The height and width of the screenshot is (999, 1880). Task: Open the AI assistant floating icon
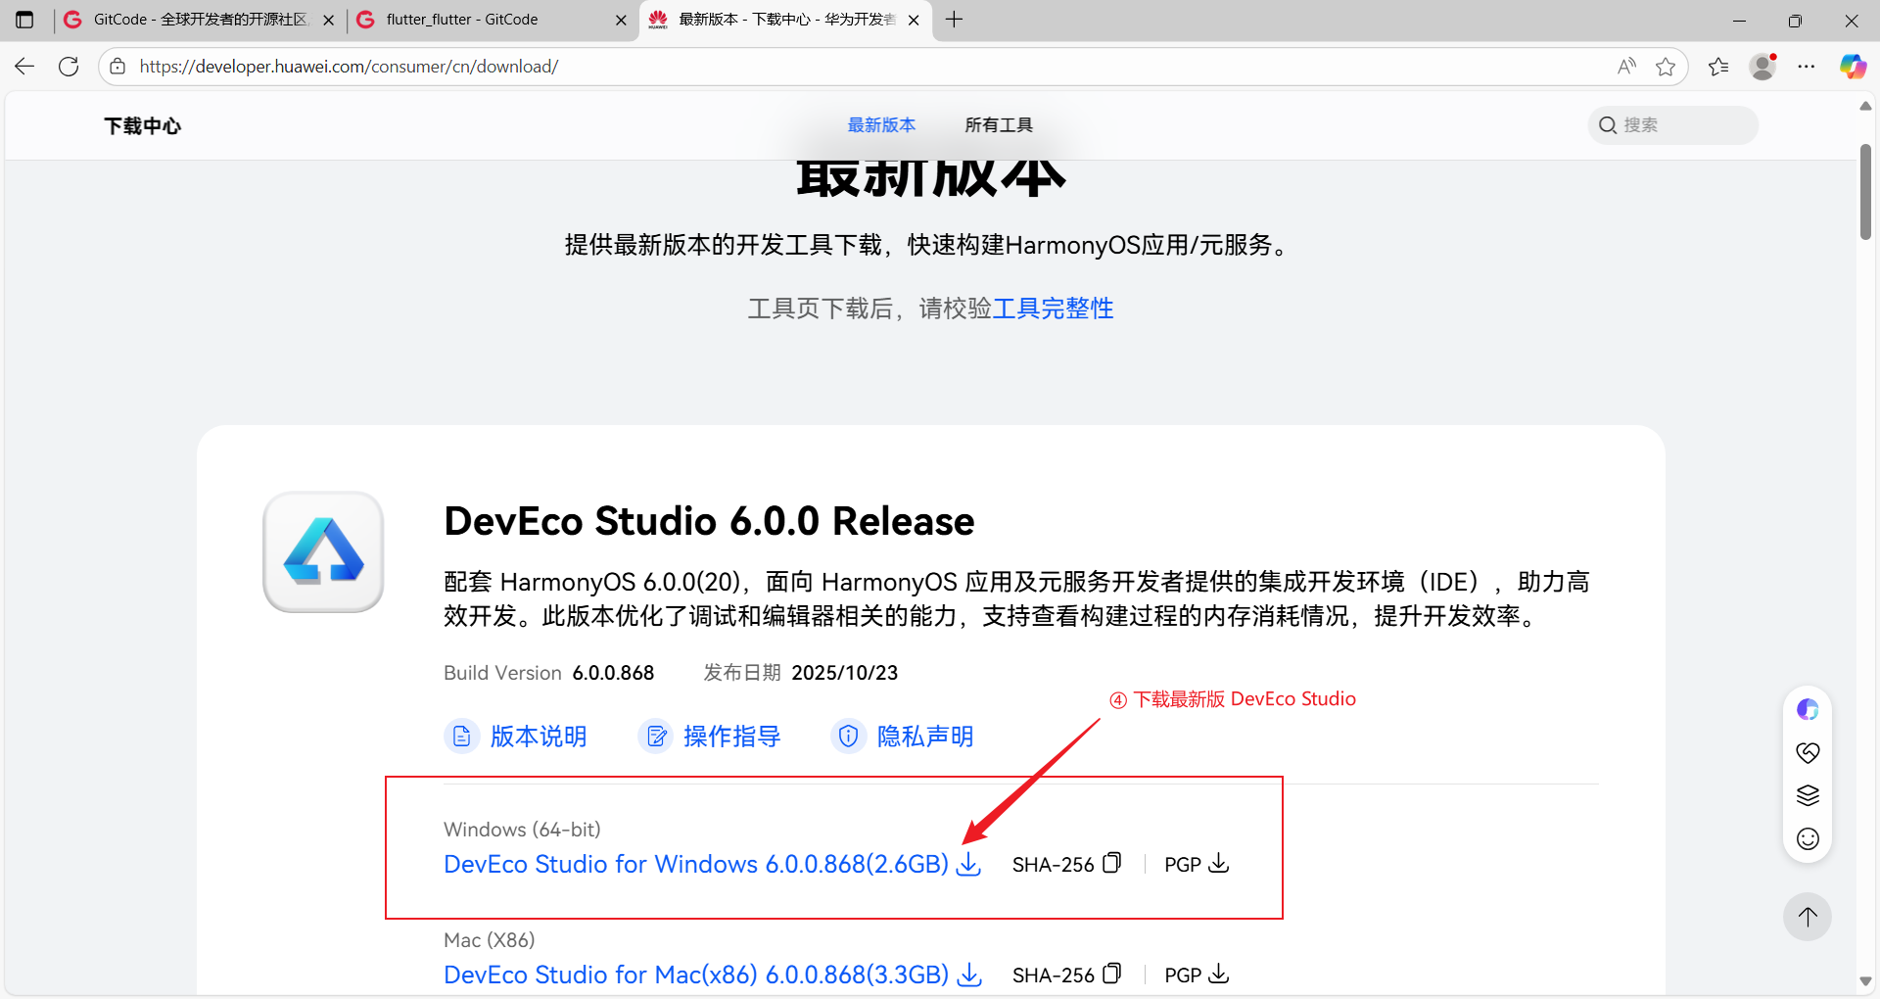(1808, 709)
